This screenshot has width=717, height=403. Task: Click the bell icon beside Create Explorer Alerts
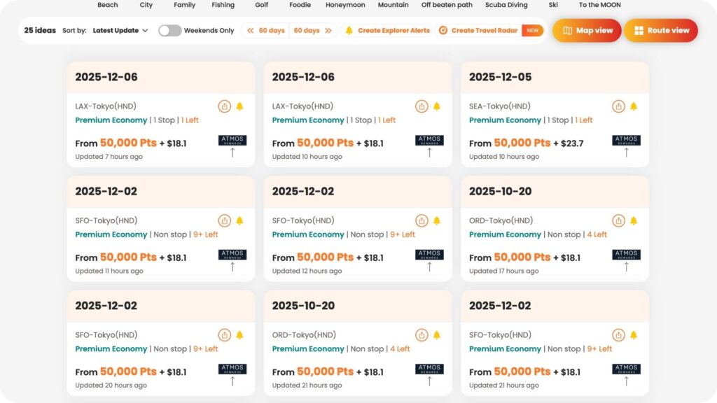(349, 31)
